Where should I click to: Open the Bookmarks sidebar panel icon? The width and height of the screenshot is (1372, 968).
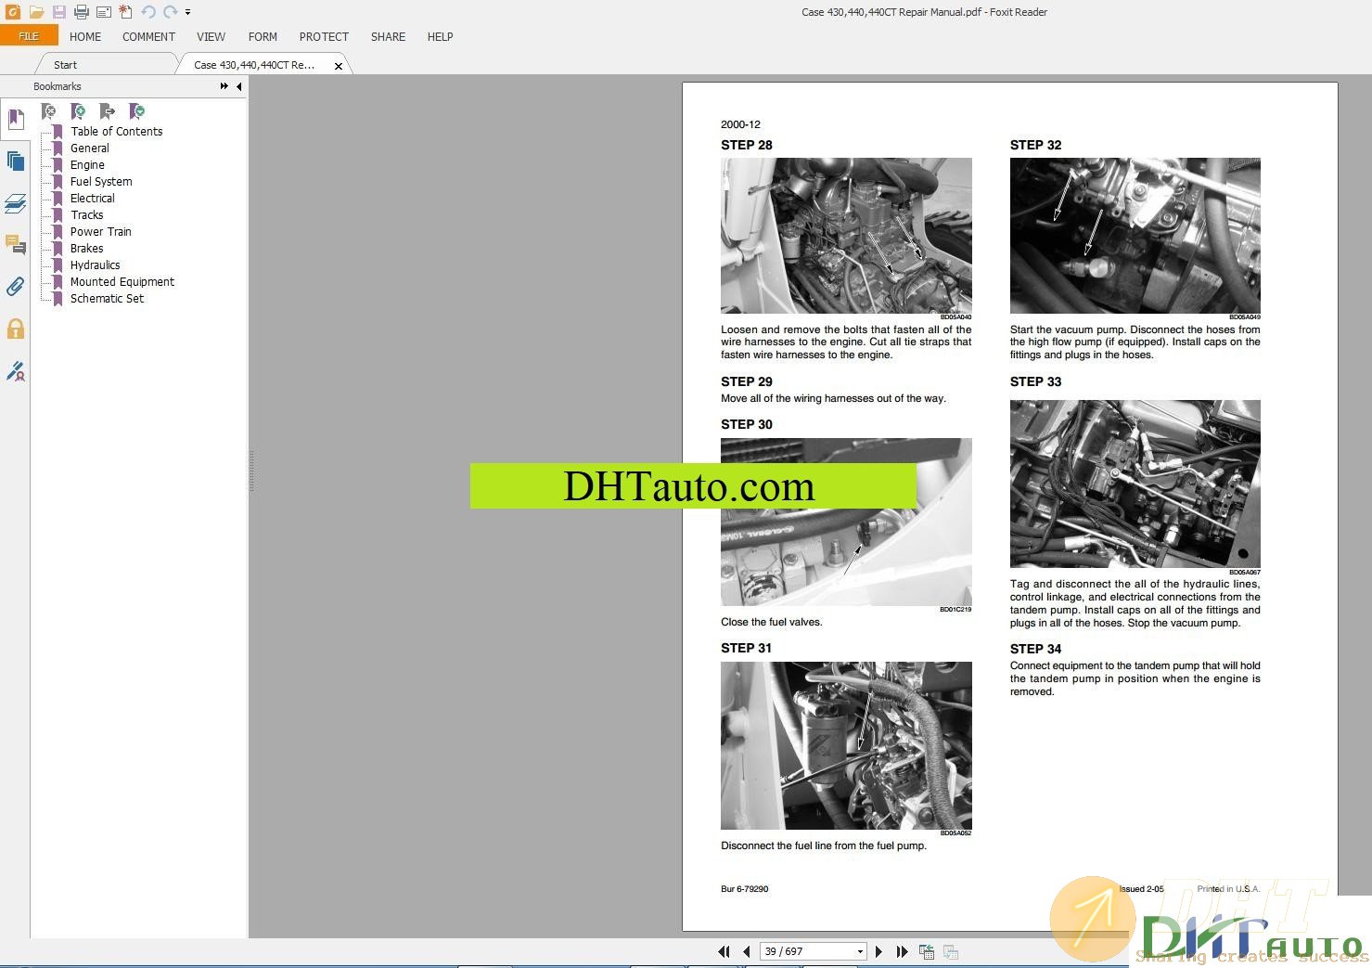15,120
